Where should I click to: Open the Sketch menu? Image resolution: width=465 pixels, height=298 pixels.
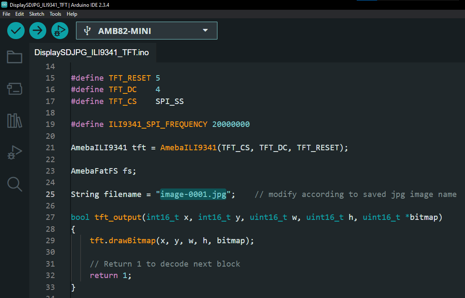[37, 14]
